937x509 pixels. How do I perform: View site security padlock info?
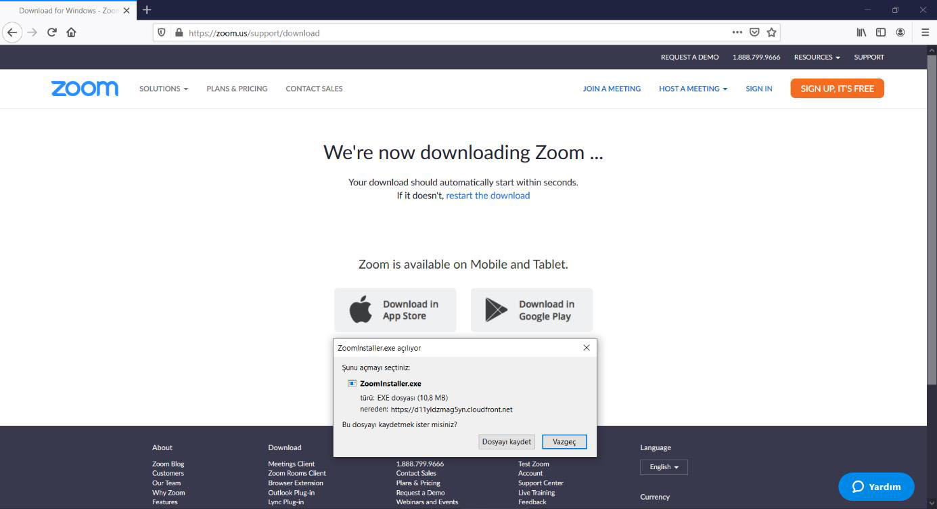(x=179, y=32)
